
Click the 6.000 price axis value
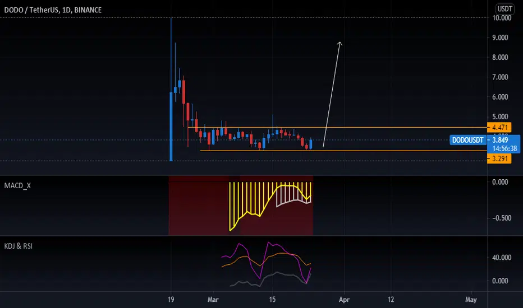point(500,97)
